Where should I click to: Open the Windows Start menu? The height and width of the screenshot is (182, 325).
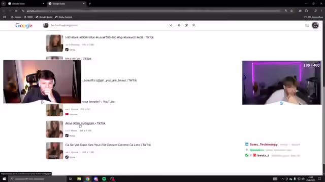click(4, 178)
